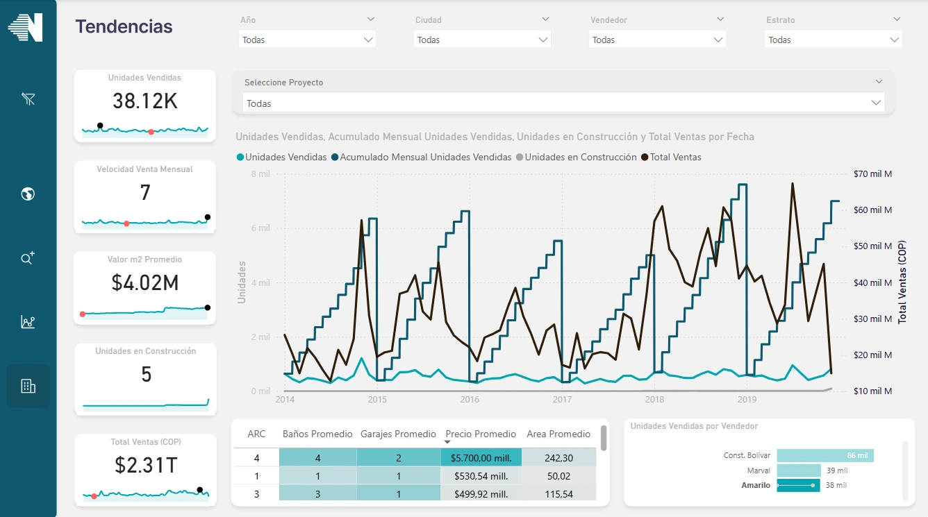Open the Ciudad dropdown box showing Todas

483,40
